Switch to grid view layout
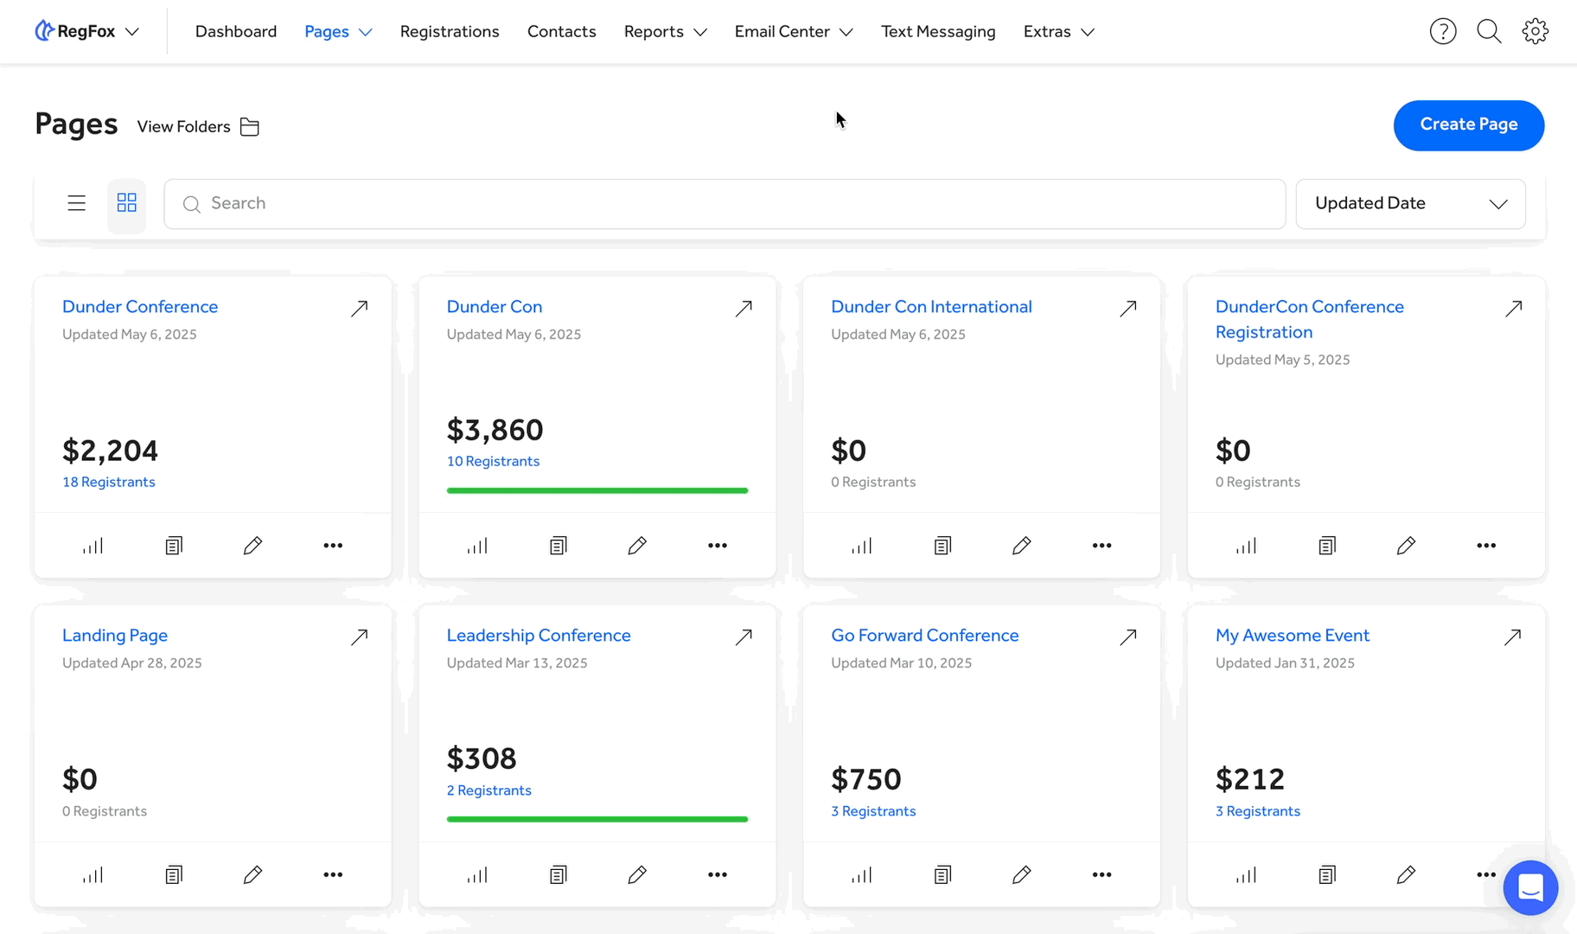 pos(127,203)
